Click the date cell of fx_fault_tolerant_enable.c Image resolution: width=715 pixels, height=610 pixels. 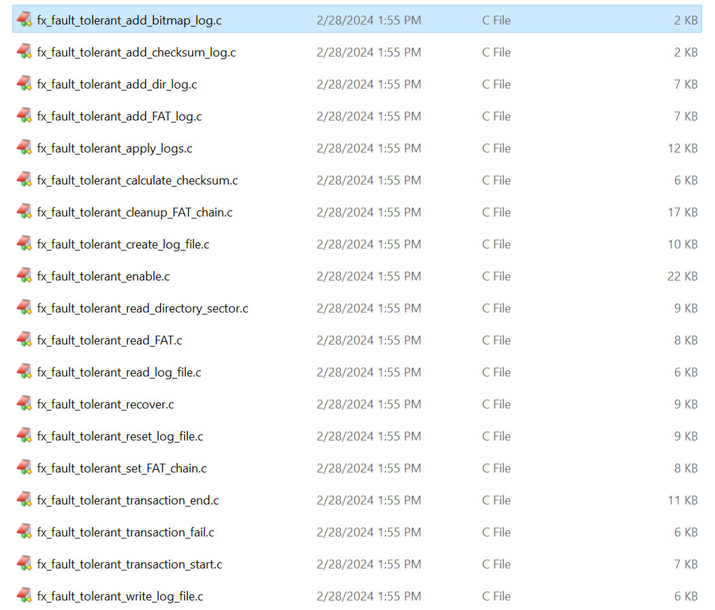click(x=368, y=276)
